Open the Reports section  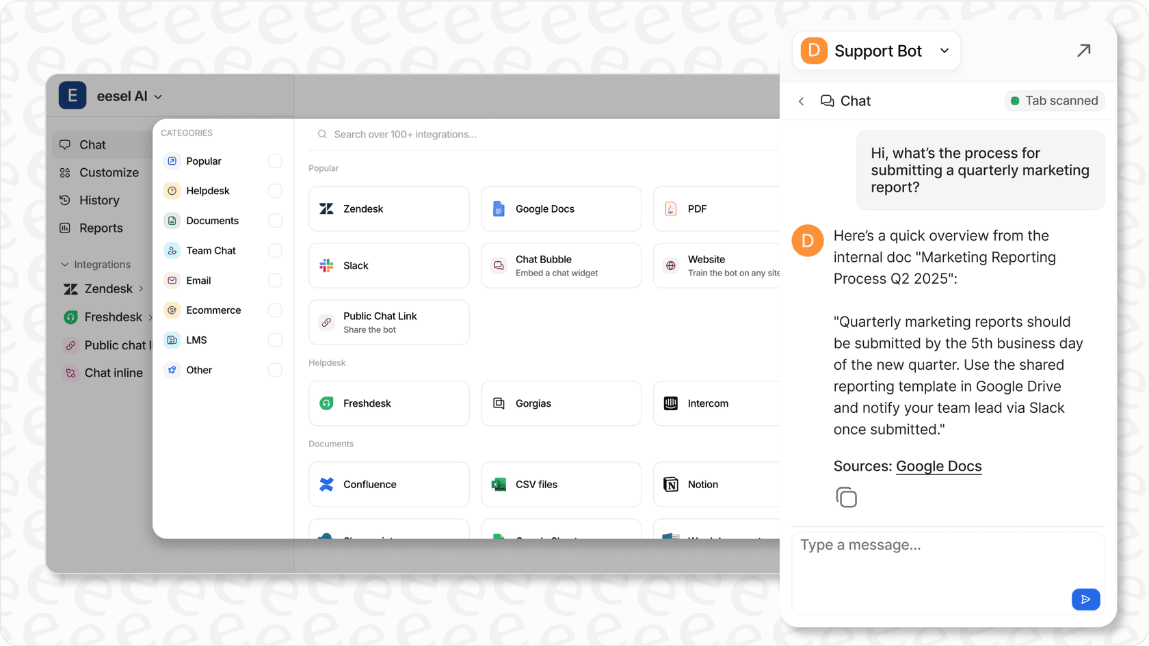101,228
